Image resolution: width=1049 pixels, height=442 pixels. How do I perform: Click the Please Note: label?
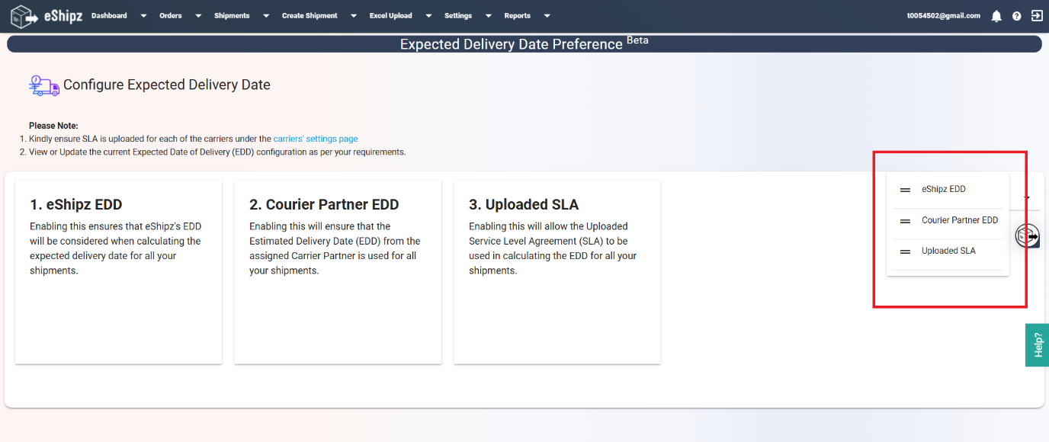pos(53,126)
